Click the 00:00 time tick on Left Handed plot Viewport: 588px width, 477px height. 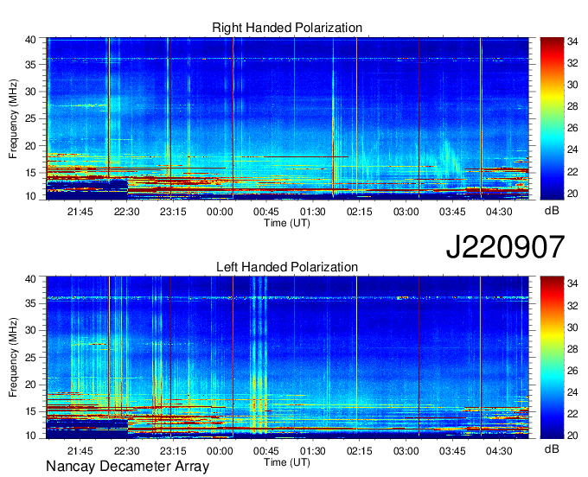pos(220,451)
